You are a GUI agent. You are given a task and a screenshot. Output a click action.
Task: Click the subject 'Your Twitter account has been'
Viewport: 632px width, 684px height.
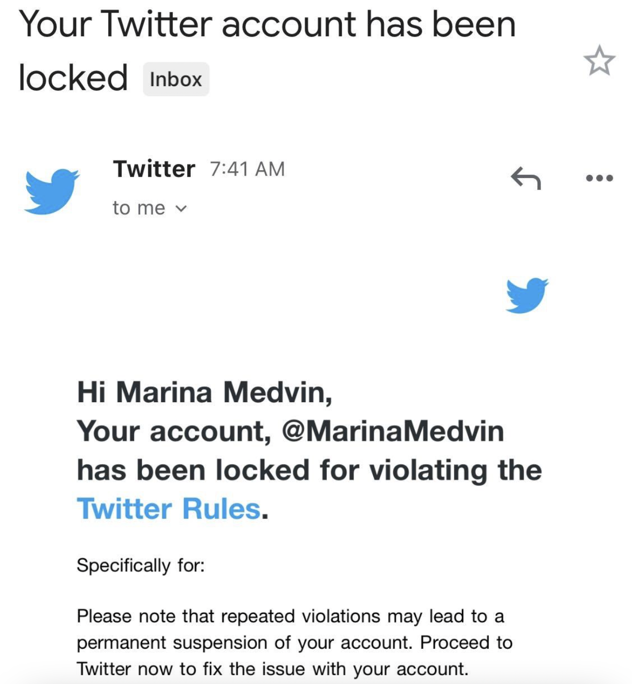[x=267, y=24]
